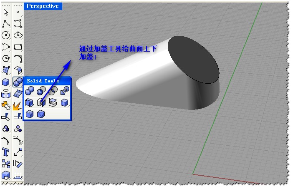293x189 pixels.
Task: Click the Join puzzle-piece icon
Action: pyautogui.click(x=6, y=105)
